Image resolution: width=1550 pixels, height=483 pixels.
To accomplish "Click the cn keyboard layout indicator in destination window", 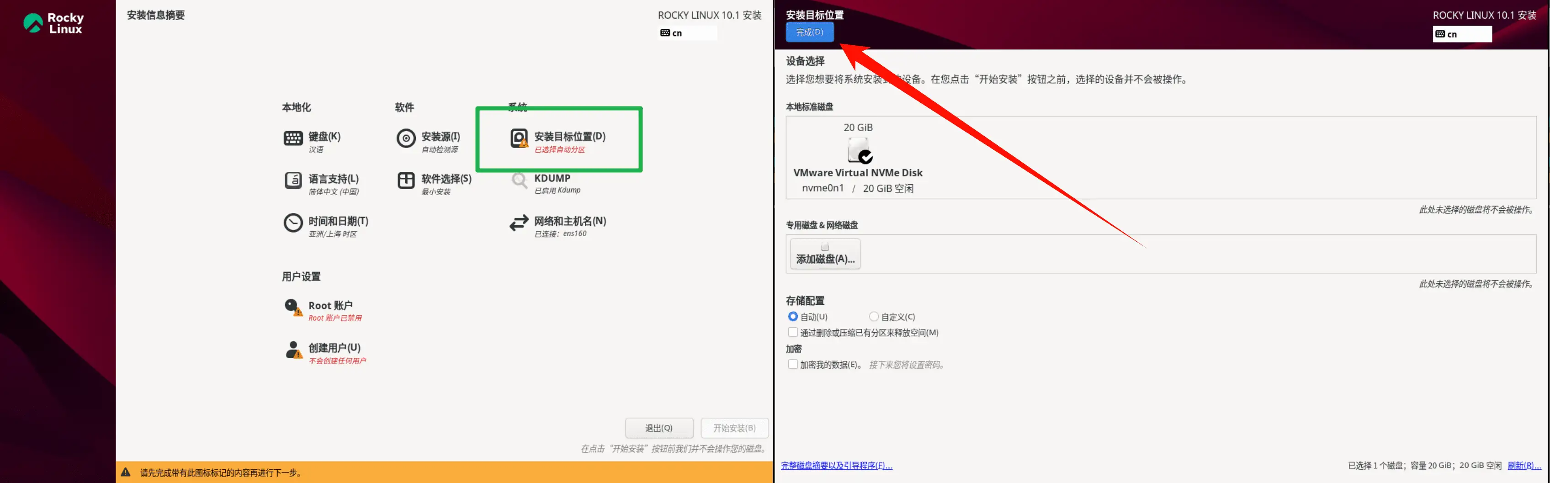I will pos(1462,34).
